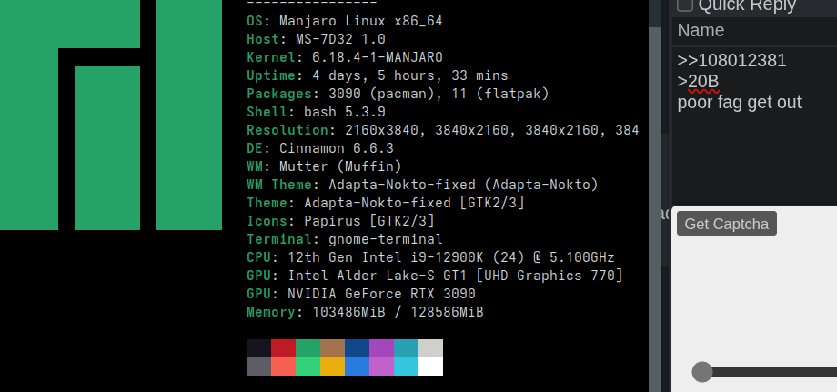The image size is (837, 392).
Task: Click the white color block in terminal palette
Action: pos(430,367)
